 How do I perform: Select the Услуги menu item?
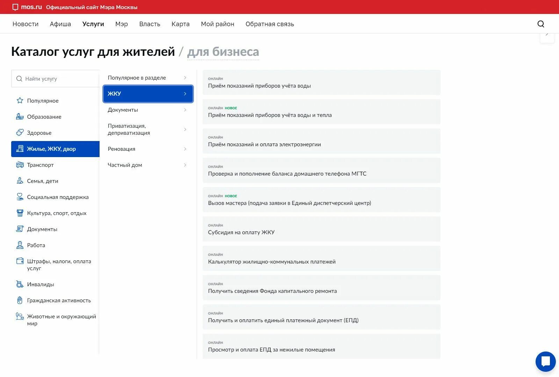(x=93, y=24)
